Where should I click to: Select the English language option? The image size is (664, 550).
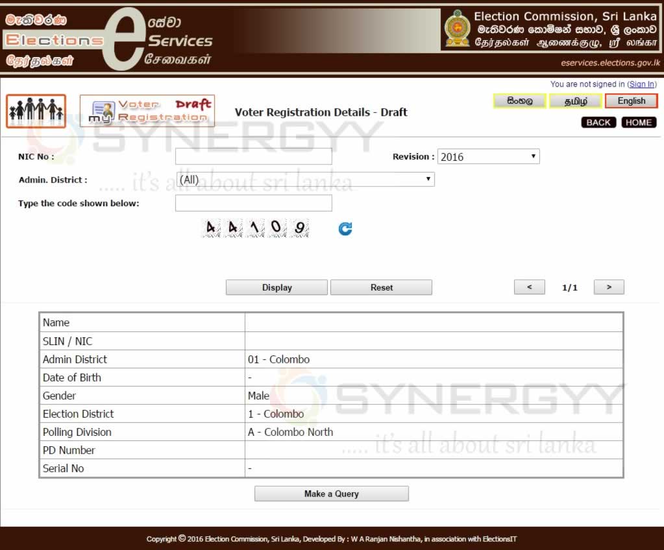pyautogui.click(x=631, y=101)
